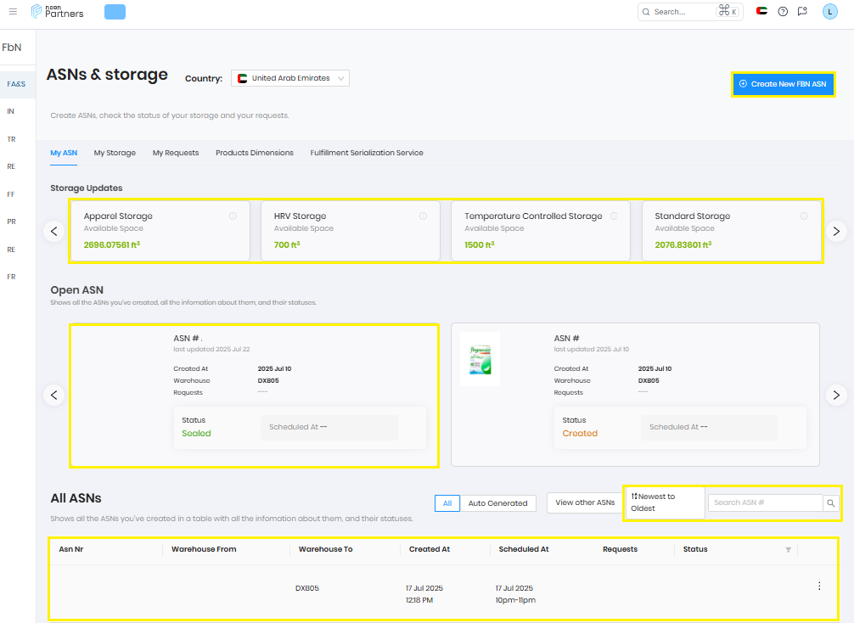Screen dimensions: 854x623
Task: Click the info icon on Apparel Storage
Action: point(233,216)
